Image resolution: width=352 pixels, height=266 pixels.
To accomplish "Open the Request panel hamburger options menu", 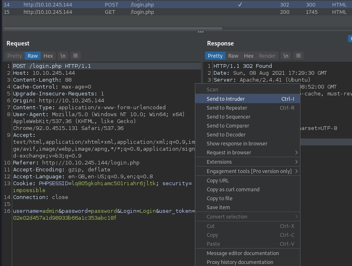I will tap(75, 56).
